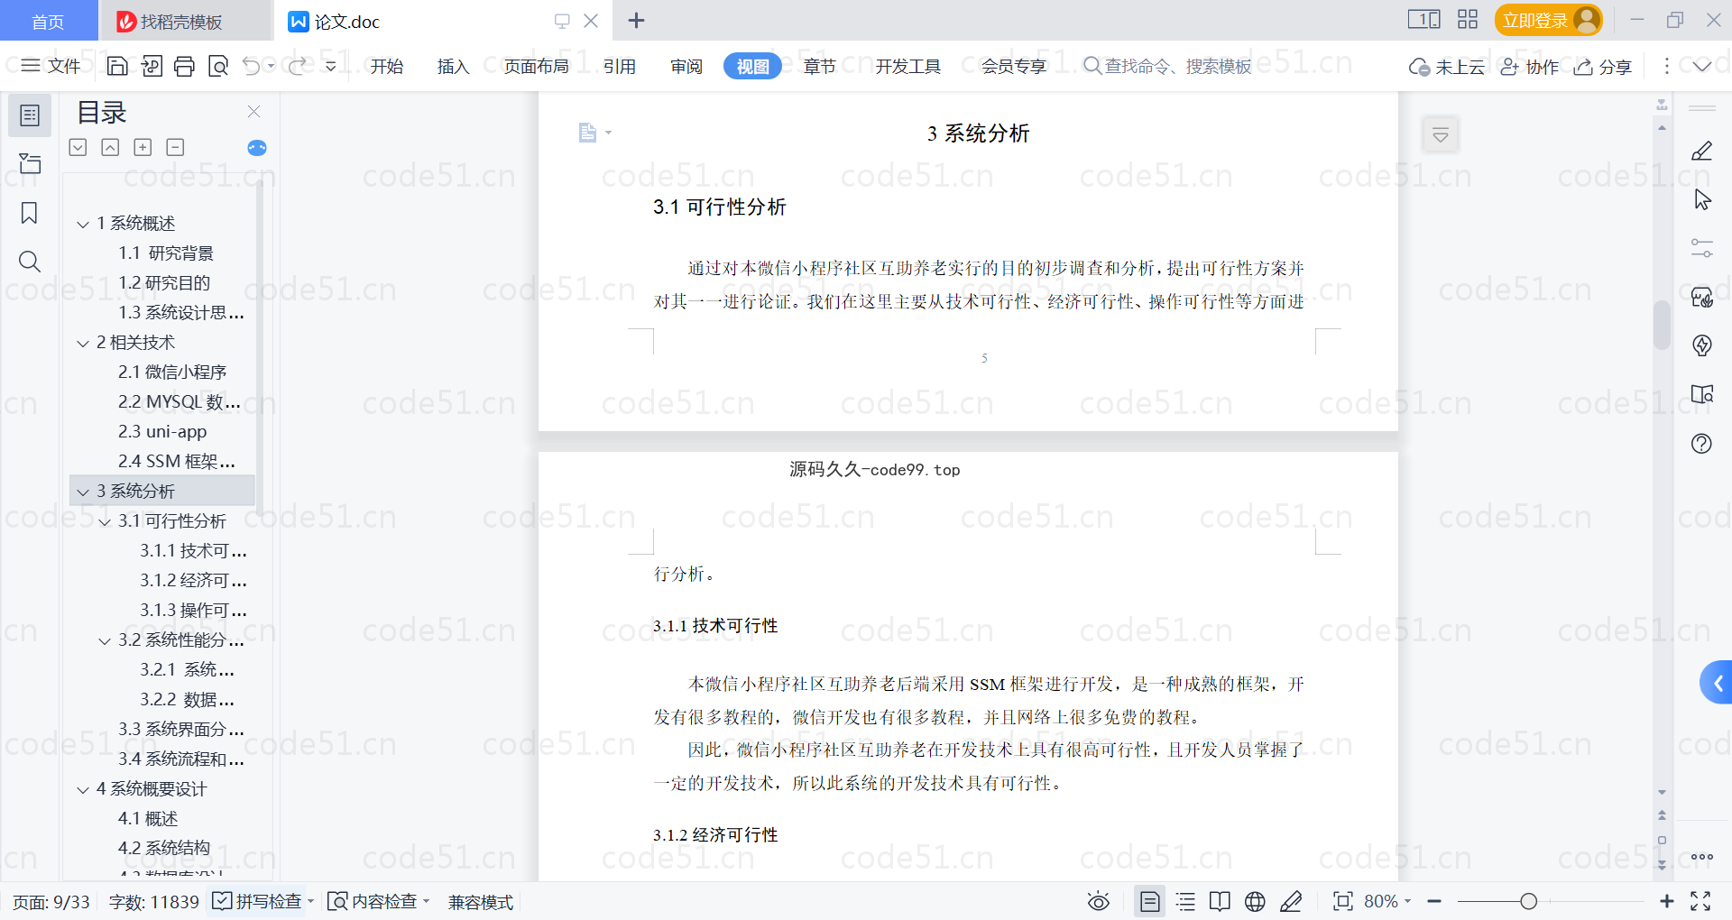The width and height of the screenshot is (1732, 920).
Task: Click the fit page zoom icon
Action: click(x=1342, y=901)
